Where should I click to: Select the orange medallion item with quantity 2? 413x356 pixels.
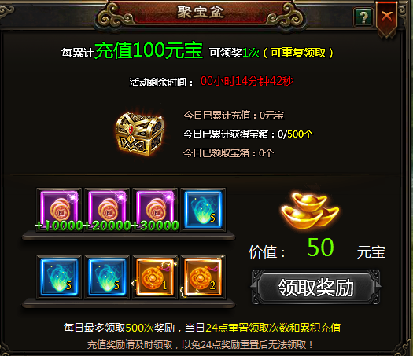pos(203,277)
